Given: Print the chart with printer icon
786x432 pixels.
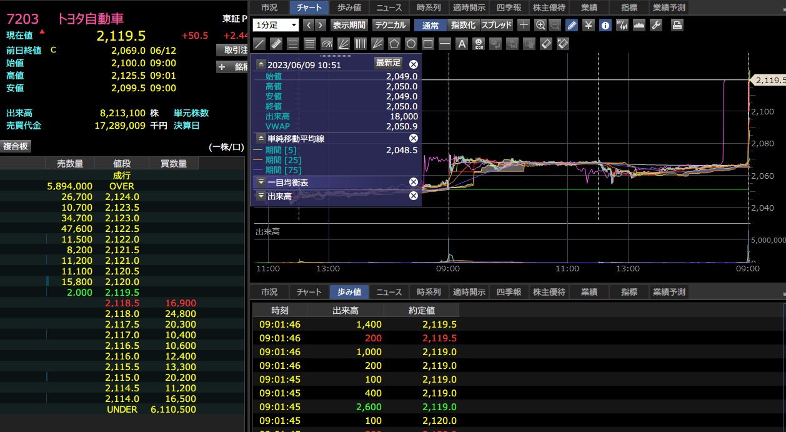Looking at the screenshot, I should (677, 25).
